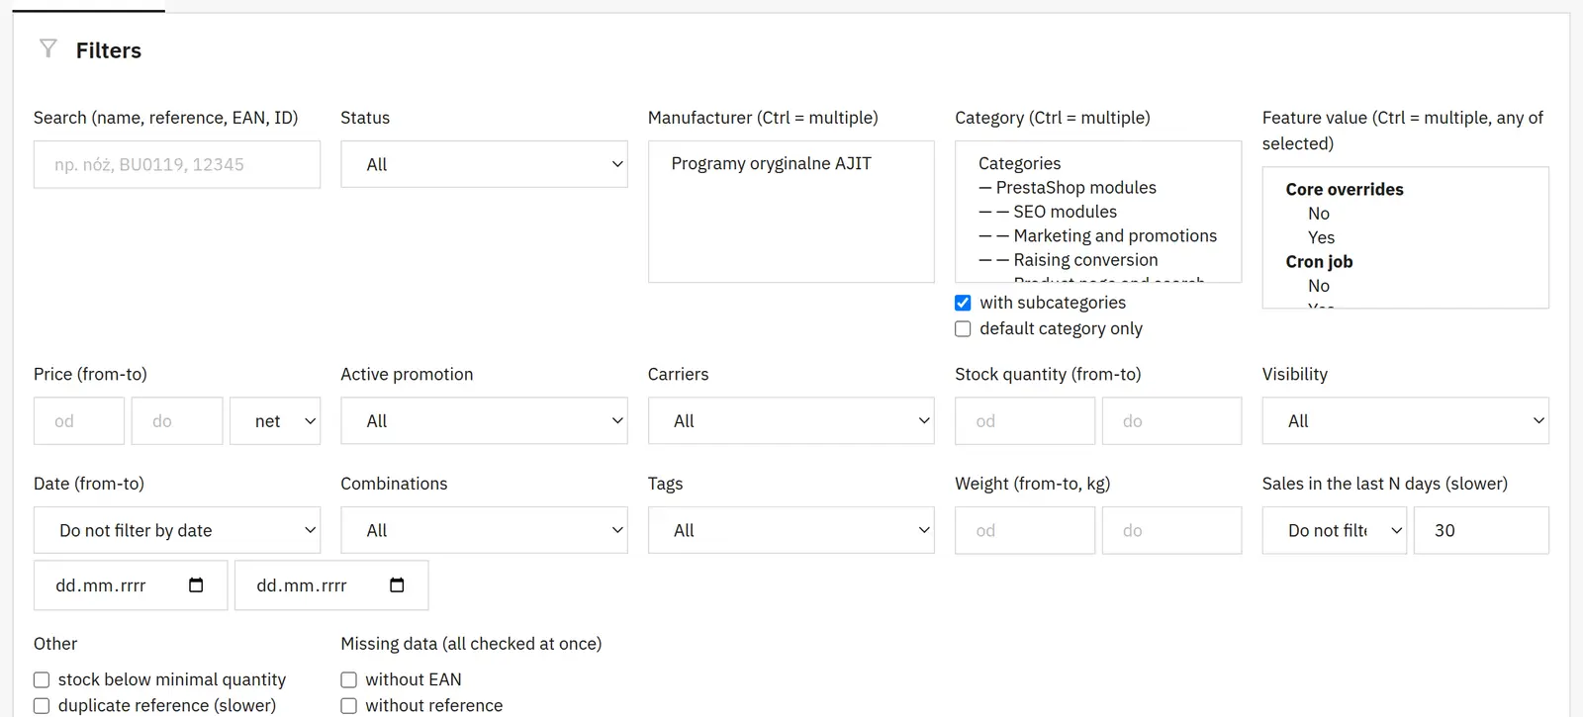Tick stock below minimal quantity checkbox
The image size is (1583, 717).
[42, 679]
